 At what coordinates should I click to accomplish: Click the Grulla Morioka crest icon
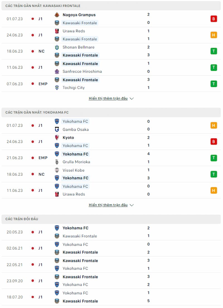pyautogui.click(x=57, y=162)
